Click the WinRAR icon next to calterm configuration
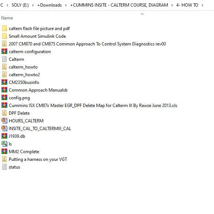214x214 pixels. click(4, 51)
